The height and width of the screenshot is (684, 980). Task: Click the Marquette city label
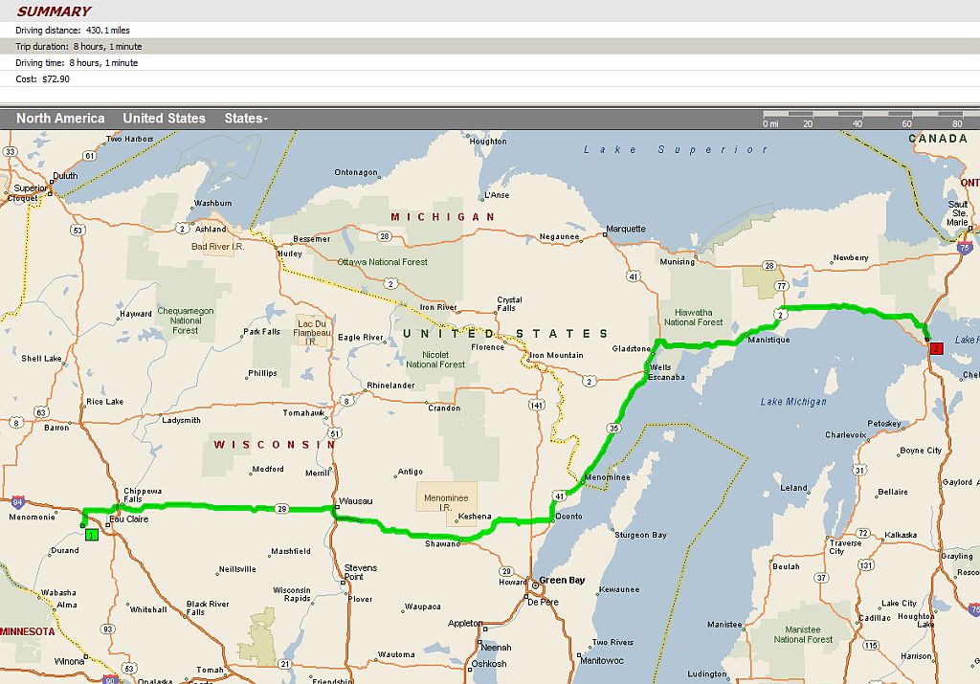[626, 229]
